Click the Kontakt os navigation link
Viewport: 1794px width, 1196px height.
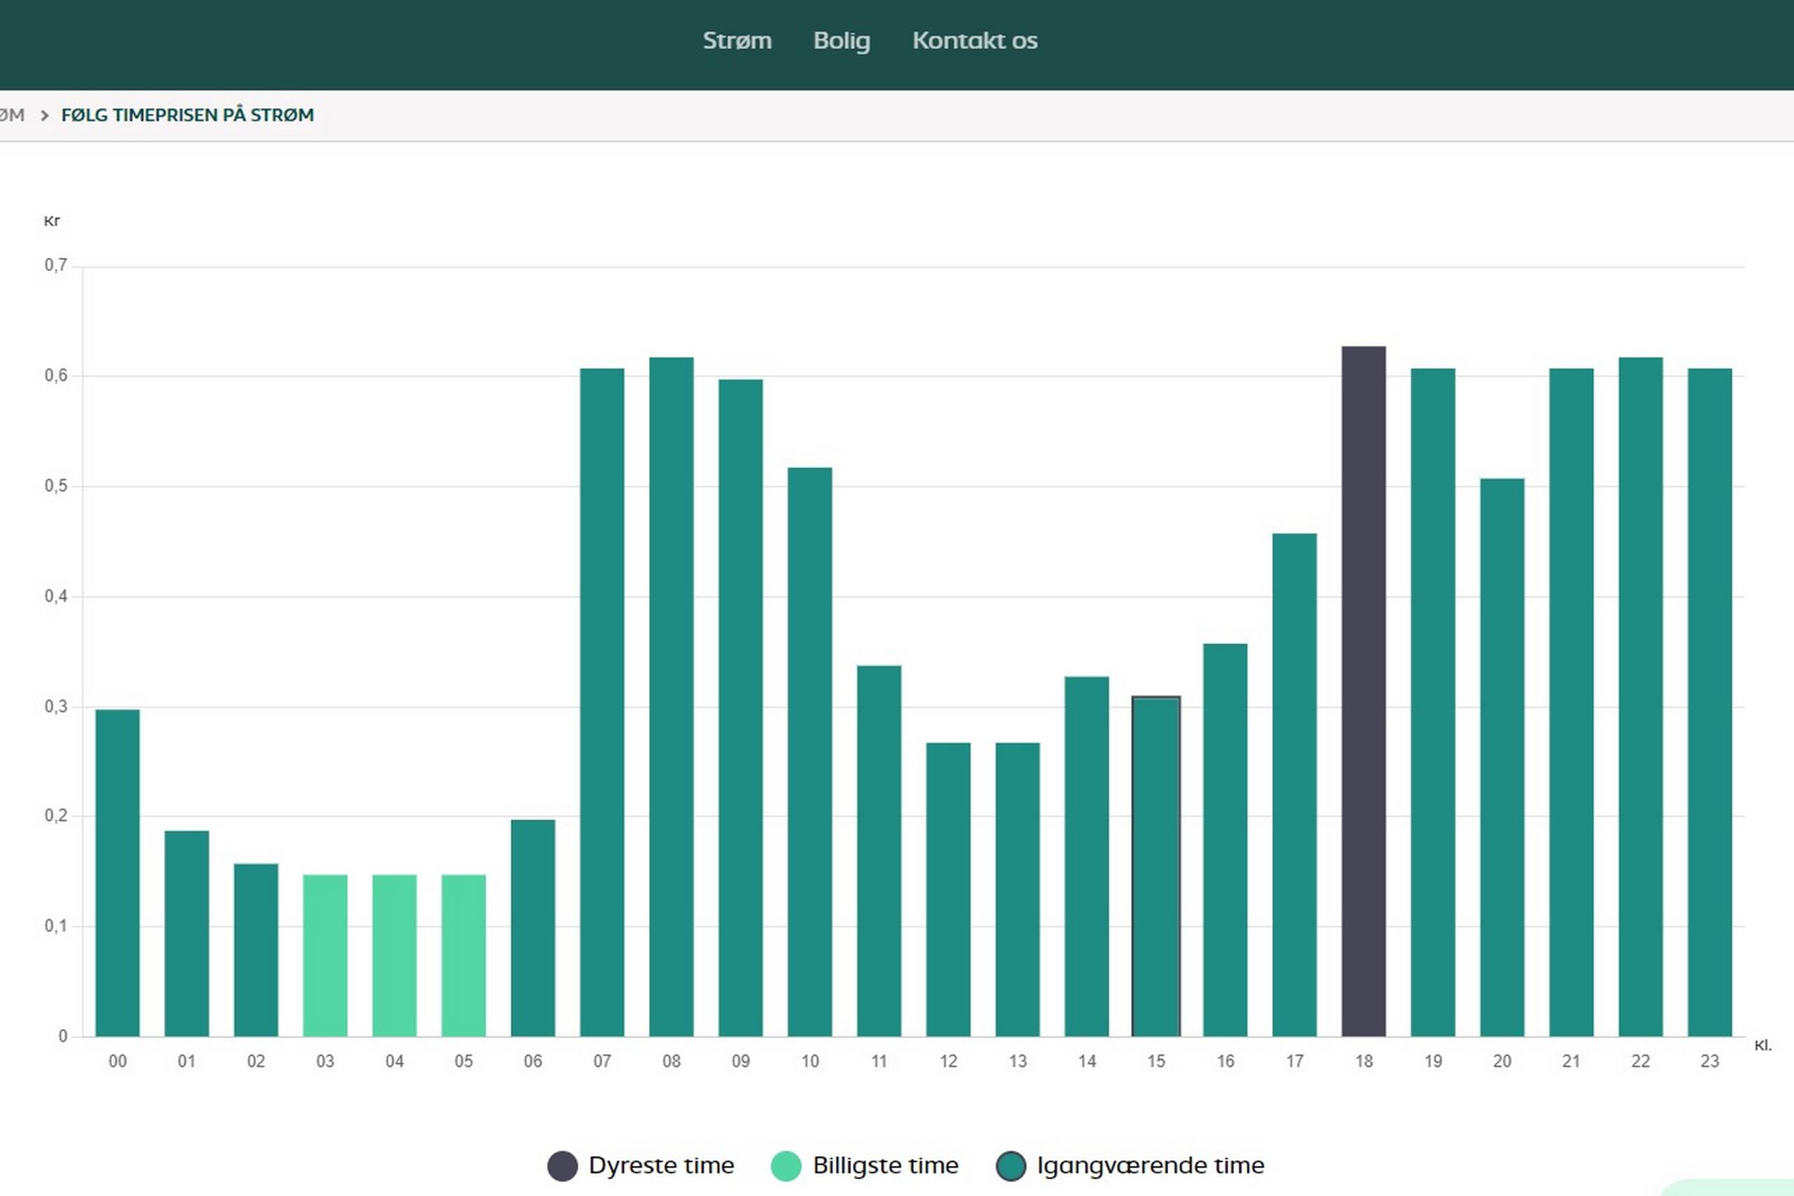tap(974, 41)
